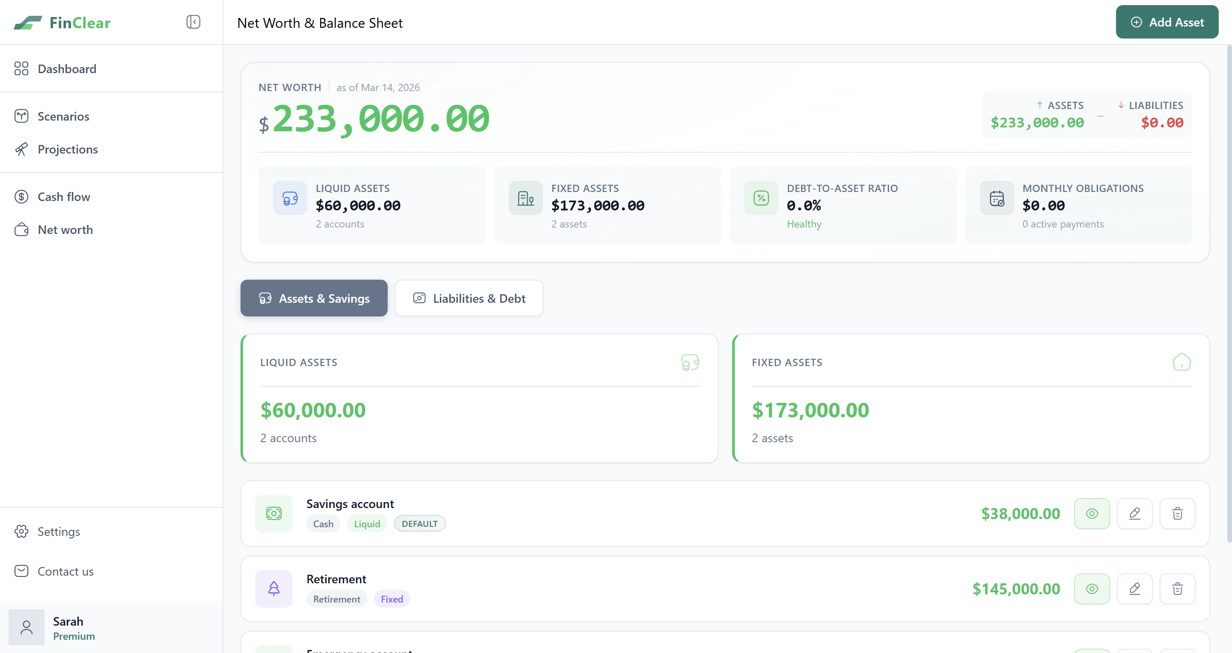Open Dashboard from sidebar
Screen dimensions: 1232x653
click(67, 69)
